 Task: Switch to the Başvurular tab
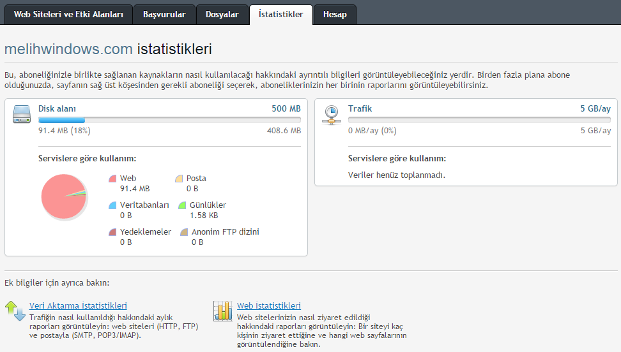[164, 15]
